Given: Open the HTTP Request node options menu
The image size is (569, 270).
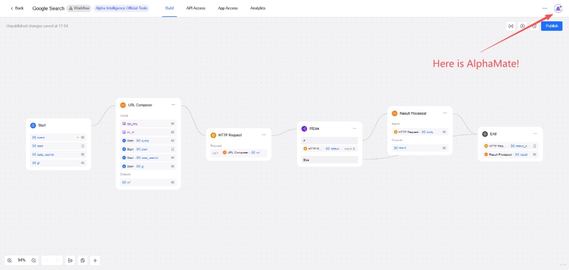Looking at the screenshot, I should (264, 135).
